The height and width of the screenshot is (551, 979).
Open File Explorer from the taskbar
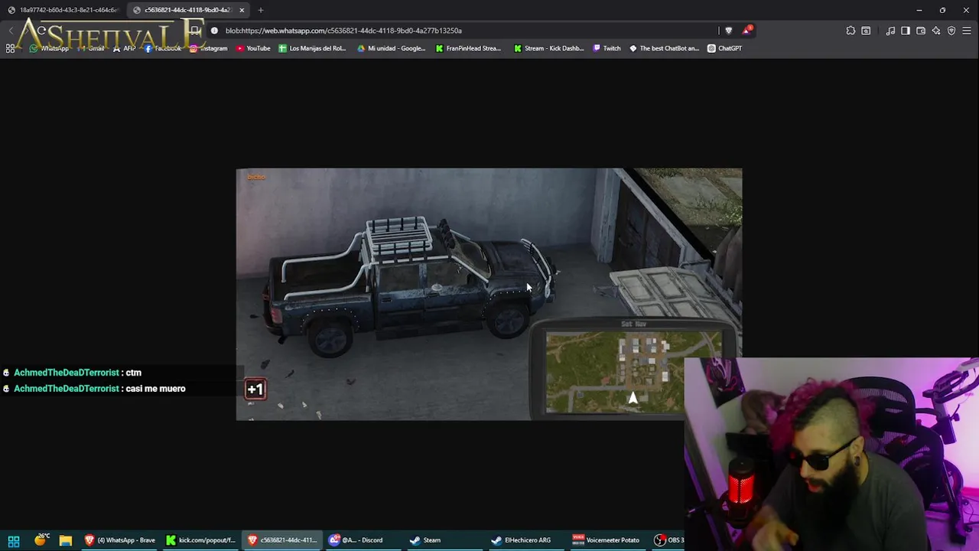tap(66, 540)
